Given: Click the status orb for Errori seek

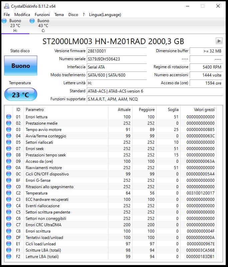Looking at the screenshot, I should pyautogui.click(x=9, y=148).
